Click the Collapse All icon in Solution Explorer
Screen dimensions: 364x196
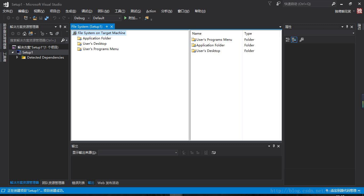coord(57,34)
